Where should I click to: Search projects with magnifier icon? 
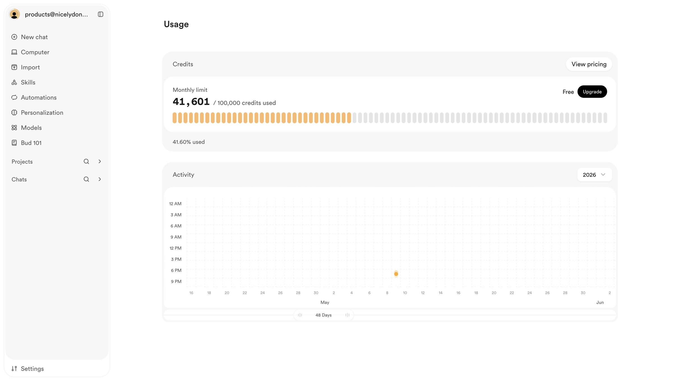click(86, 161)
